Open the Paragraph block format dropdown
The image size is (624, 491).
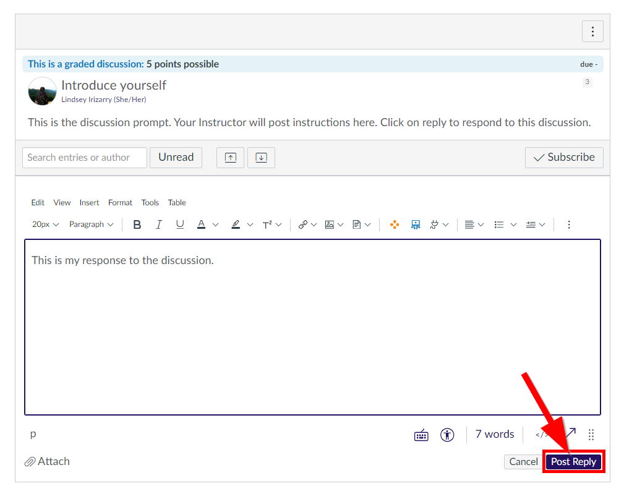(91, 224)
